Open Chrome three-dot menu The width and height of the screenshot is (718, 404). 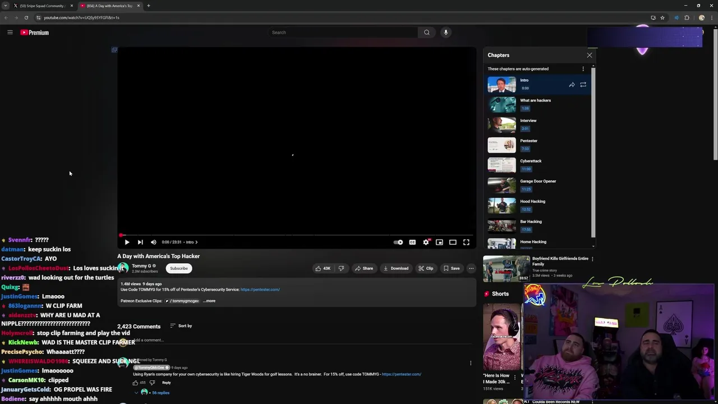[712, 17]
